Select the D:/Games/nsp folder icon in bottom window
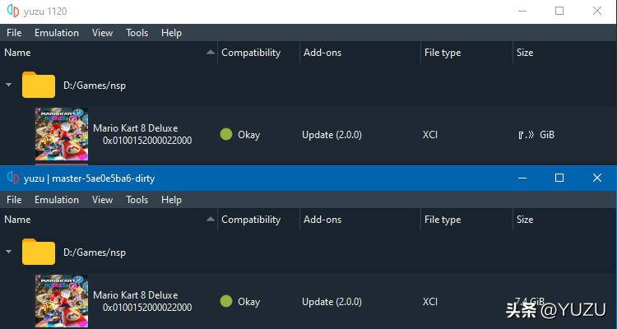 point(38,252)
